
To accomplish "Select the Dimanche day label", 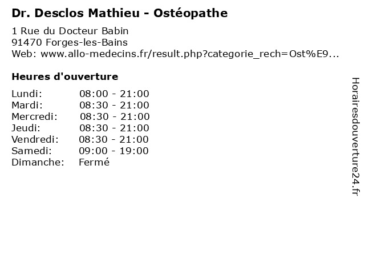I will [x=38, y=162].
